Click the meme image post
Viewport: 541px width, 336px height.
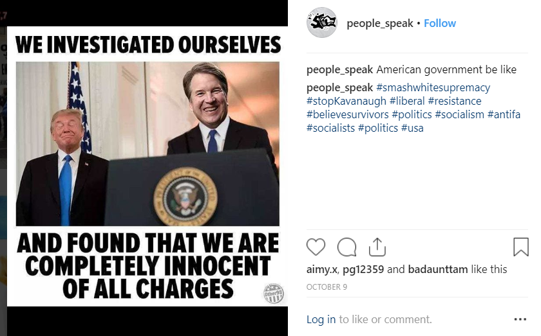tap(147, 167)
